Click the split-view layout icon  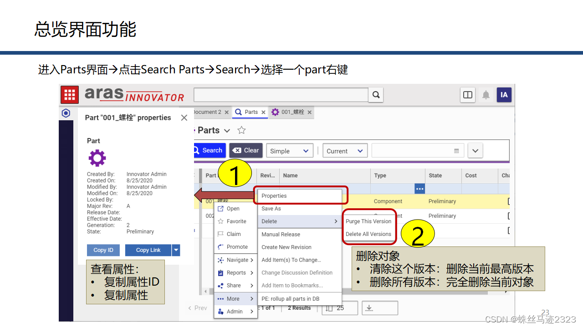pos(467,95)
